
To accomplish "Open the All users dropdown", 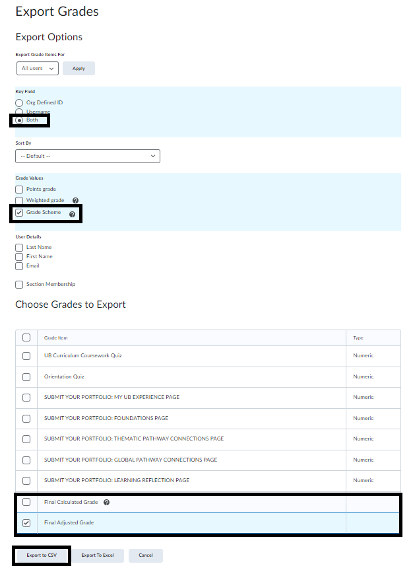I will click(x=38, y=68).
